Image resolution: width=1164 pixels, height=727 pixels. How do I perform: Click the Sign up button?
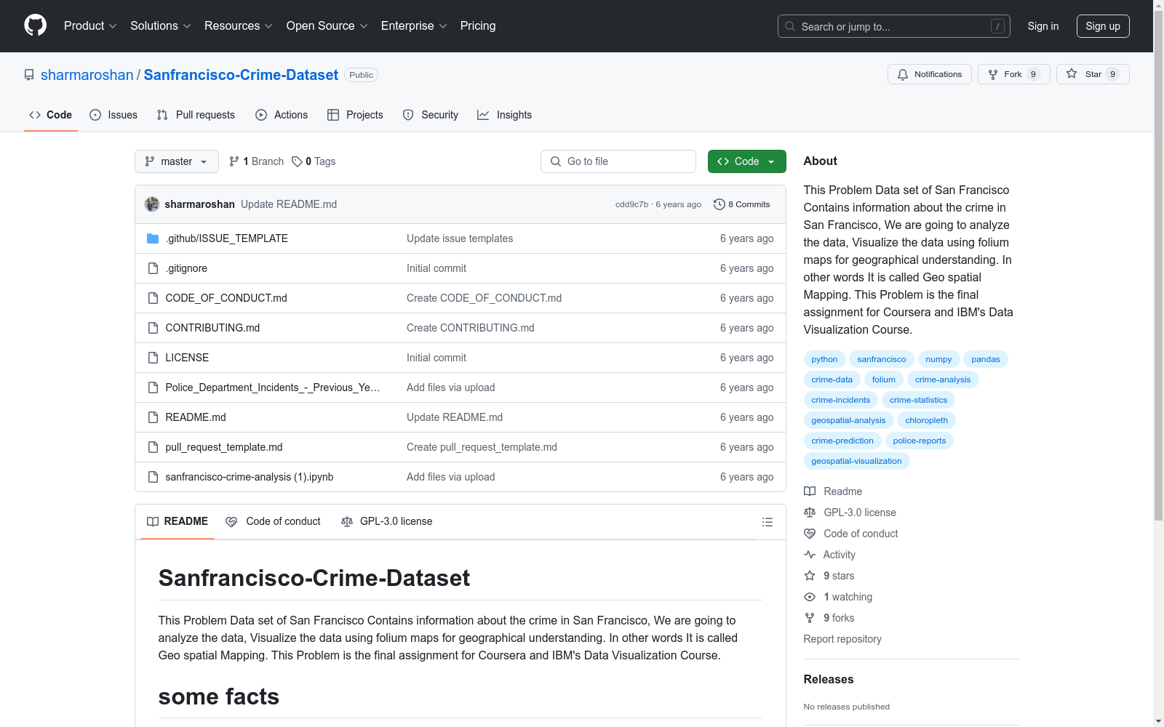(x=1103, y=26)
